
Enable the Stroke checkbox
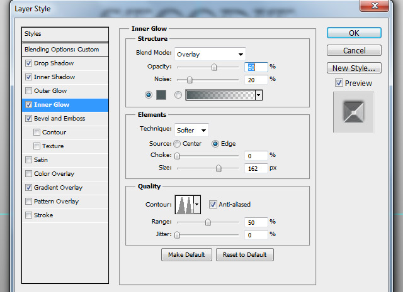pos(28,215)
